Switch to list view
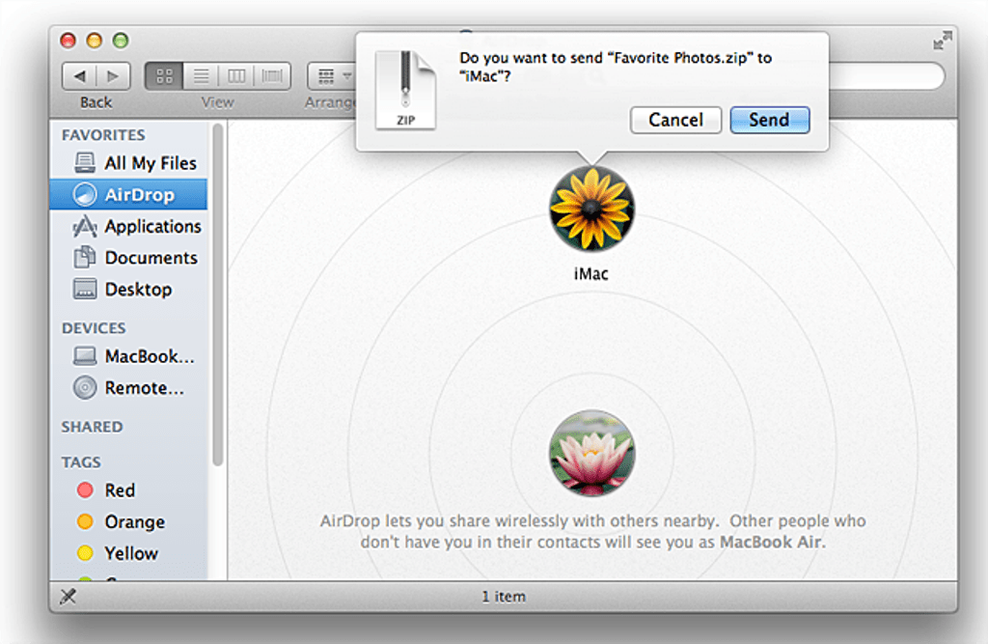The image size is (988, 644). point(200,75)
